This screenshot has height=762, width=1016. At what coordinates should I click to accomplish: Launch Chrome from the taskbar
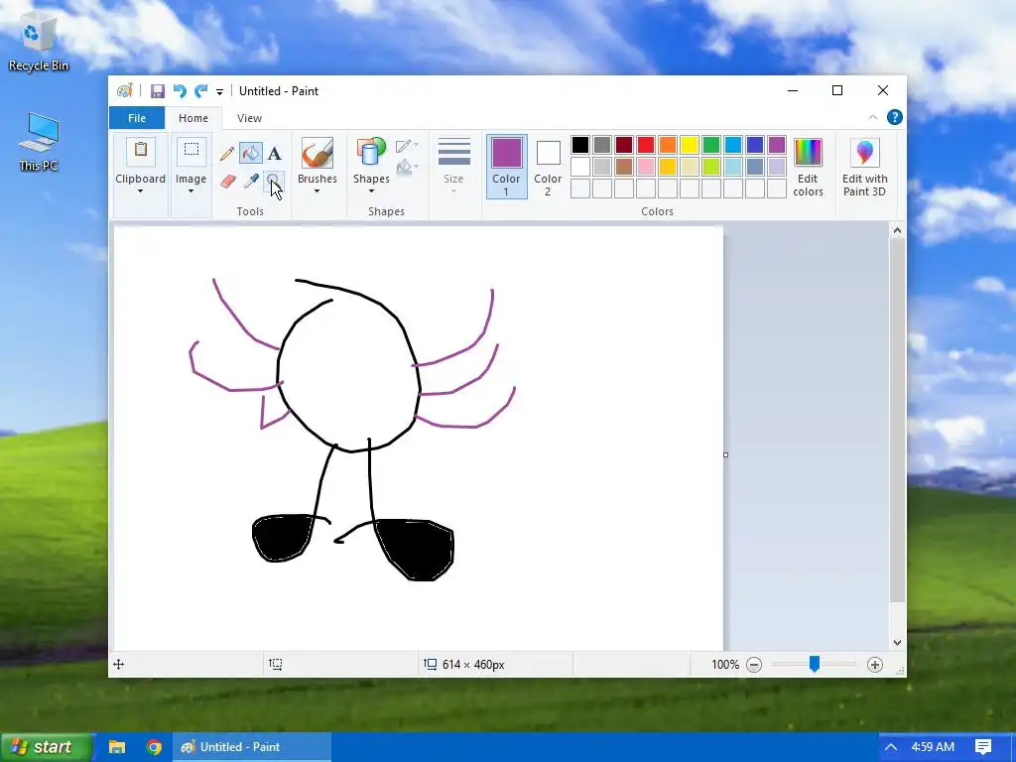coord(154,747)
